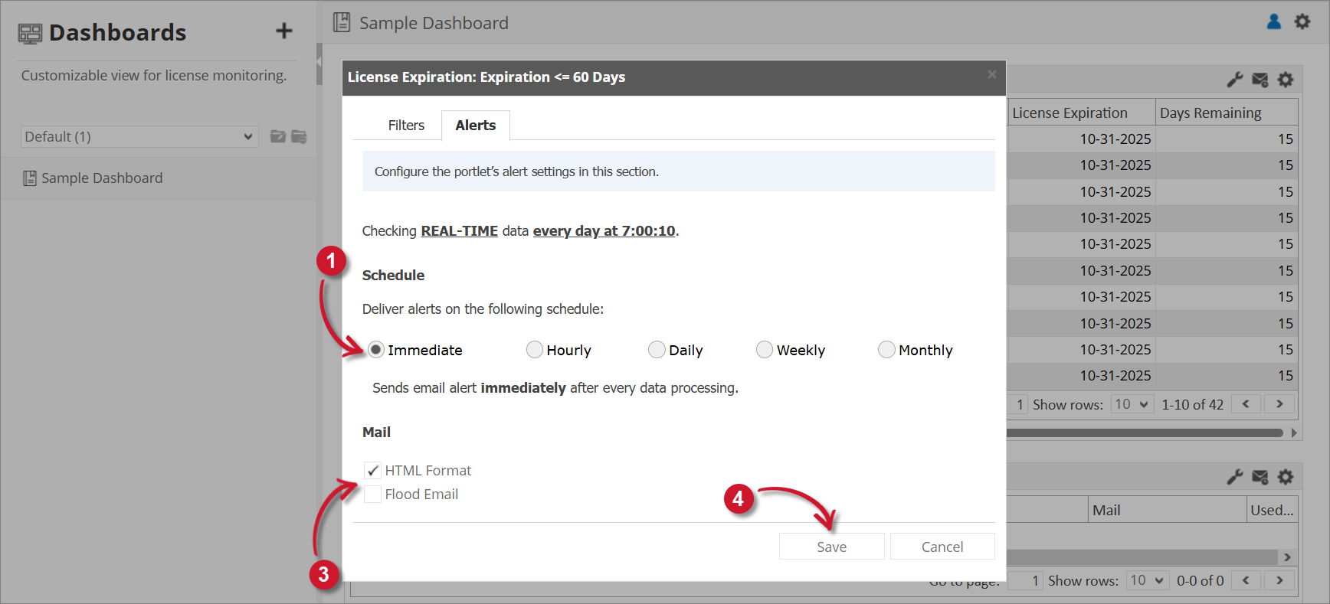Close the License Expiration dialog
Viewport: 1330px width, 604px height.
point(992,74)
